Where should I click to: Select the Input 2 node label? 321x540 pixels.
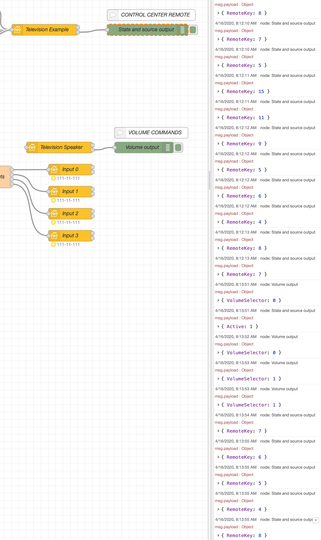point(70,214)
